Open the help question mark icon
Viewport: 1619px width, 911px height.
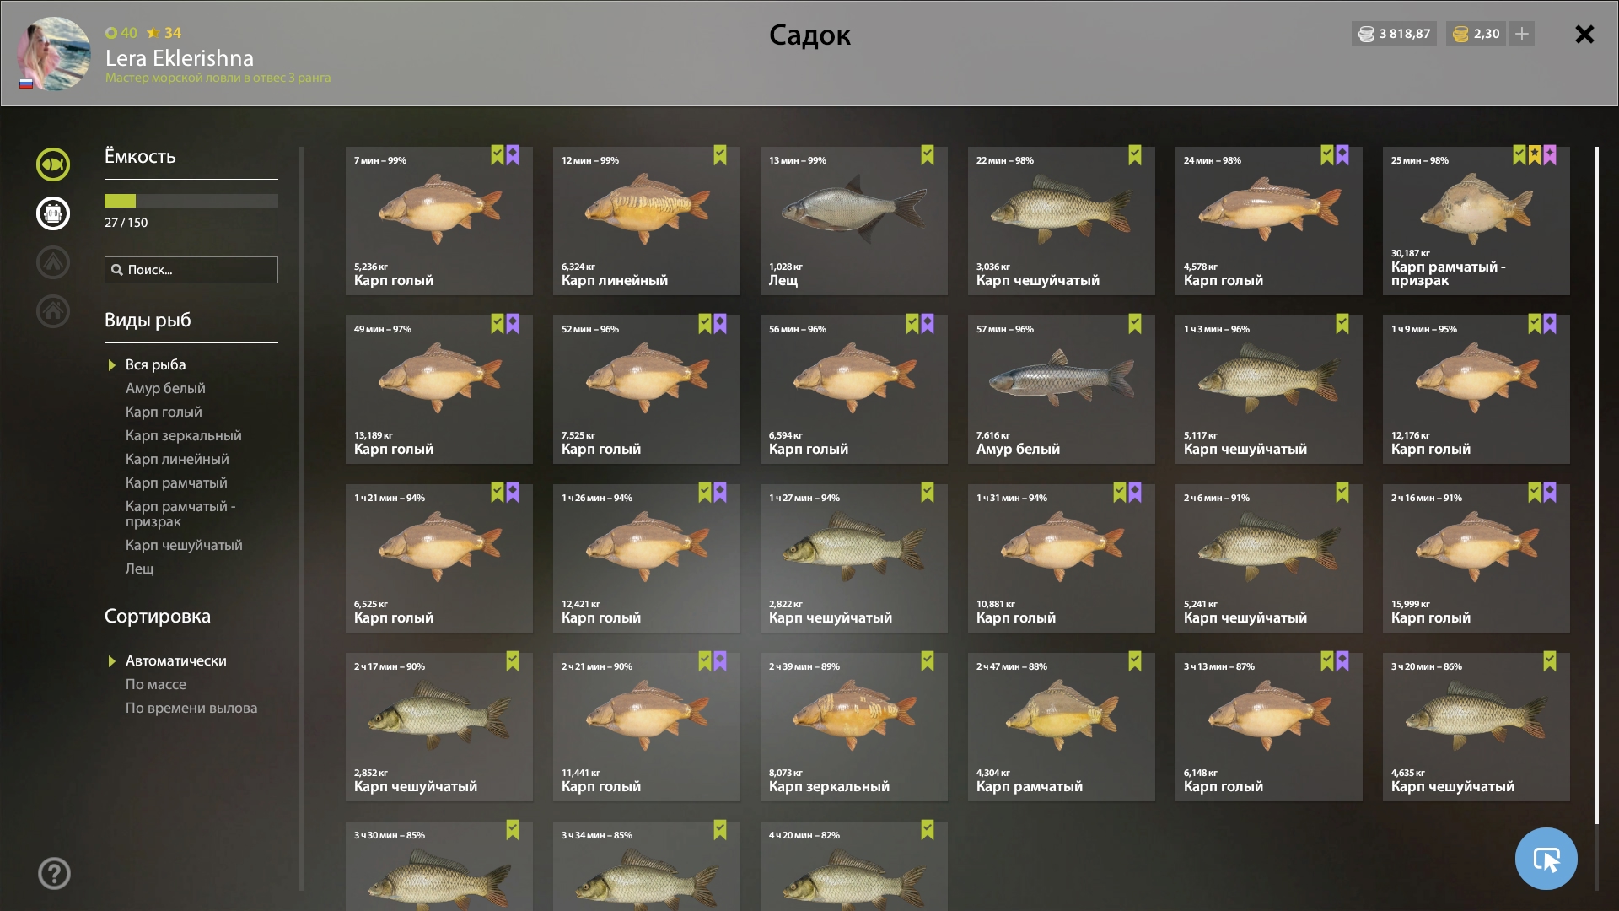pyautogui.click(x=54, y=873)
